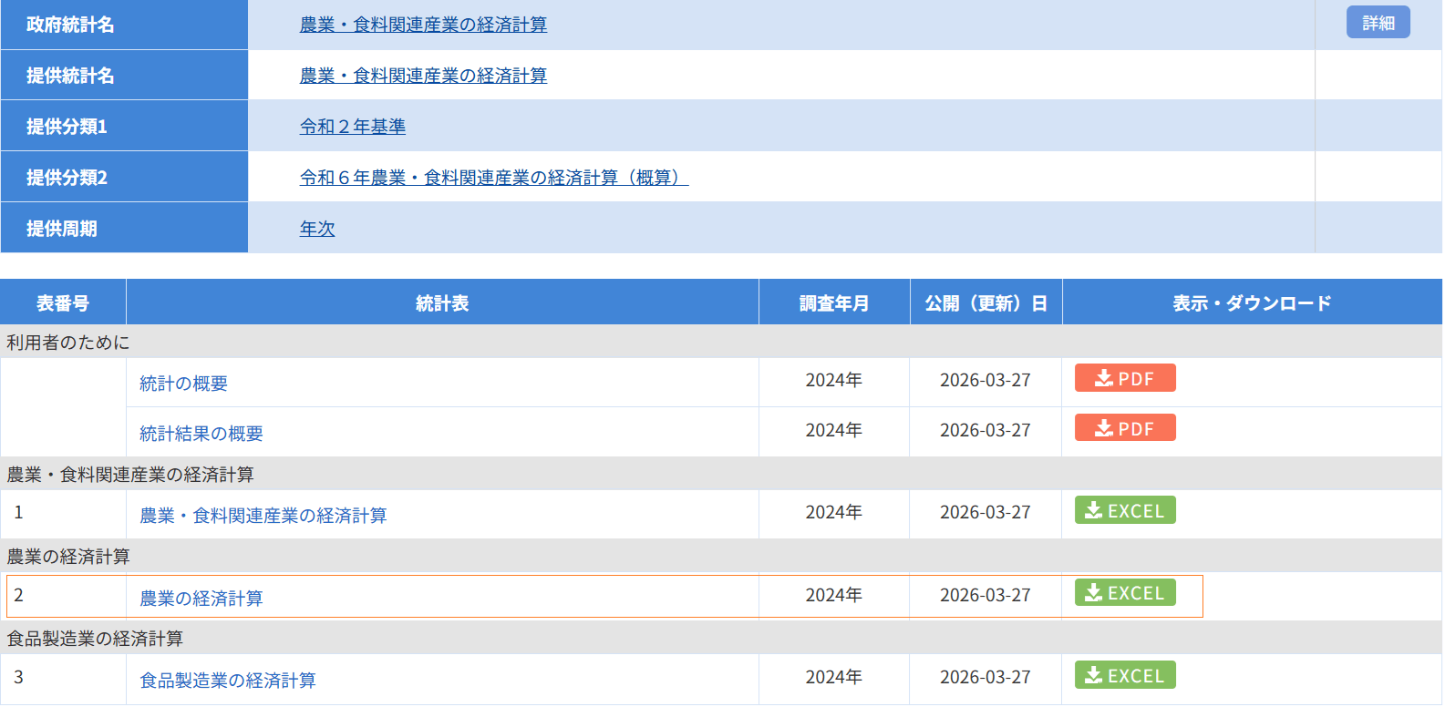1445x707 pixels.
Task: Download EXCEL for table 1 農業・食料関連産業の経済計算
Action: click(x=1124, y=510)
